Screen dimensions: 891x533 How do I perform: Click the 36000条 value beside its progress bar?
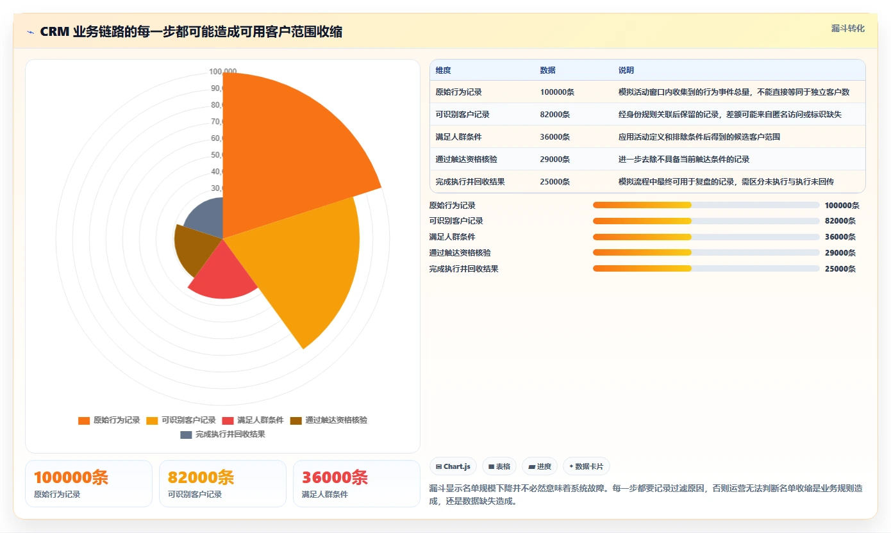pos(840,237)
